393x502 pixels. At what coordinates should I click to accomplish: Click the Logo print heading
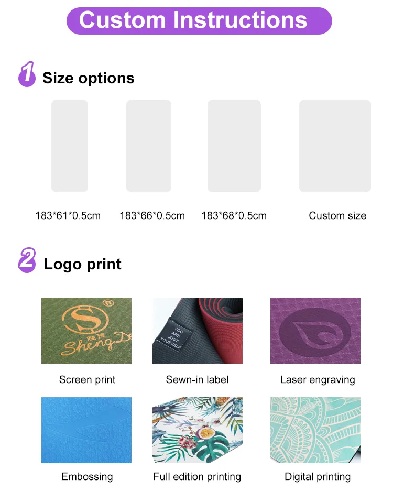(83, 264)
